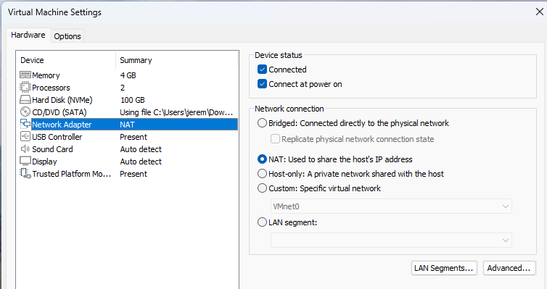The image size is (547, 289).
Task: Click the Processors summary value 2
Action: (x=123, y=88)
